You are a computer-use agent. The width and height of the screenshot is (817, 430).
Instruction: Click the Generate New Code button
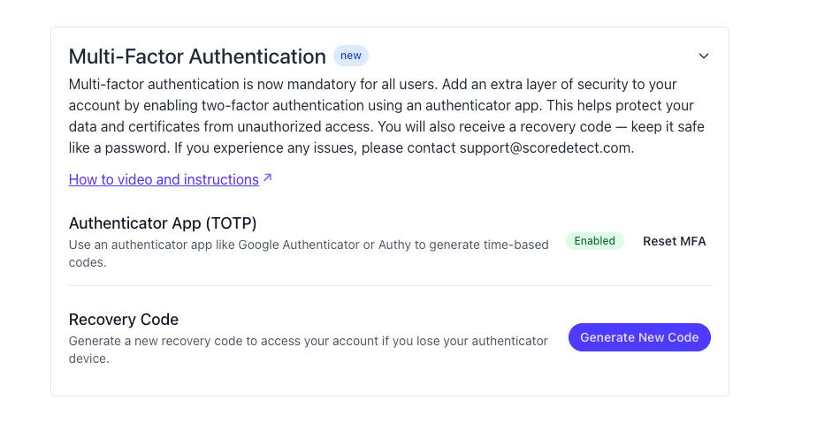click(x=639, y=337)
